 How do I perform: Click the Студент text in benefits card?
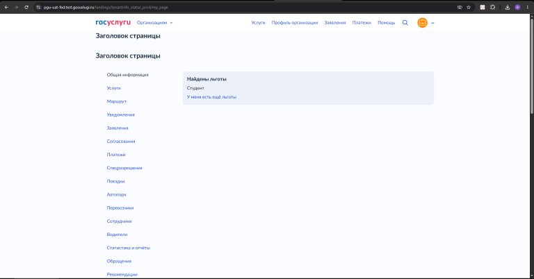(x=195, y=88)
